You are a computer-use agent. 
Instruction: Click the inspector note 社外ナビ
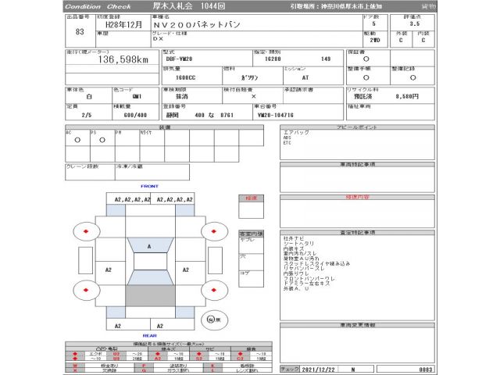point(294,238)
